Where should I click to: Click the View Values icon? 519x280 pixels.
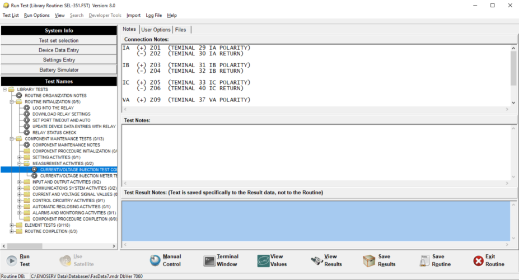pos(263,260)
